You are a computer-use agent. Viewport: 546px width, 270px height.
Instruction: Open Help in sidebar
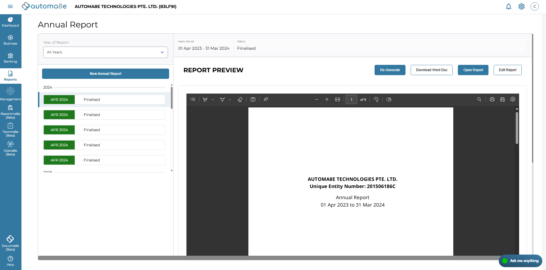pyautogui.click(x=11, y=261)
